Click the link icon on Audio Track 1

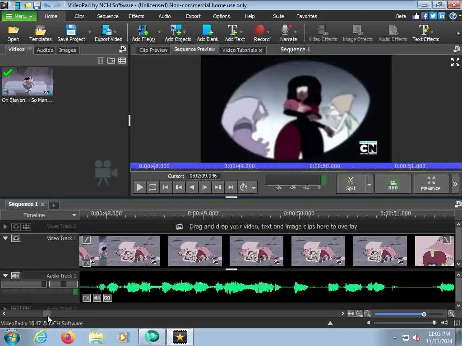pos(107,298)
